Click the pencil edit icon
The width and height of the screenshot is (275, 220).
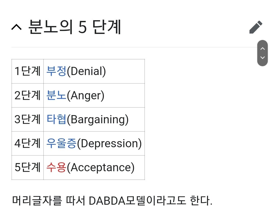pyautogui.click(x=256, y=27)
